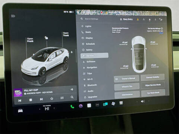Tap the map strip at top
This screenshot has height=134, width=179.
(x=121, y=13)
